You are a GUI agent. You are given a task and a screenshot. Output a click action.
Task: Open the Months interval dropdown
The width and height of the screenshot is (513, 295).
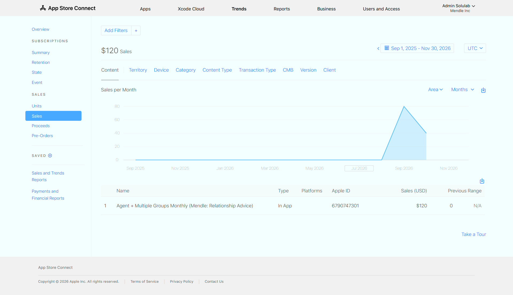click(x=463, y=90)
